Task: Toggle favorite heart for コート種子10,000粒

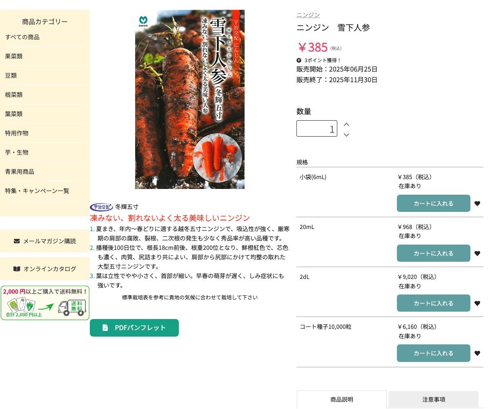Action: pos(477,353)
